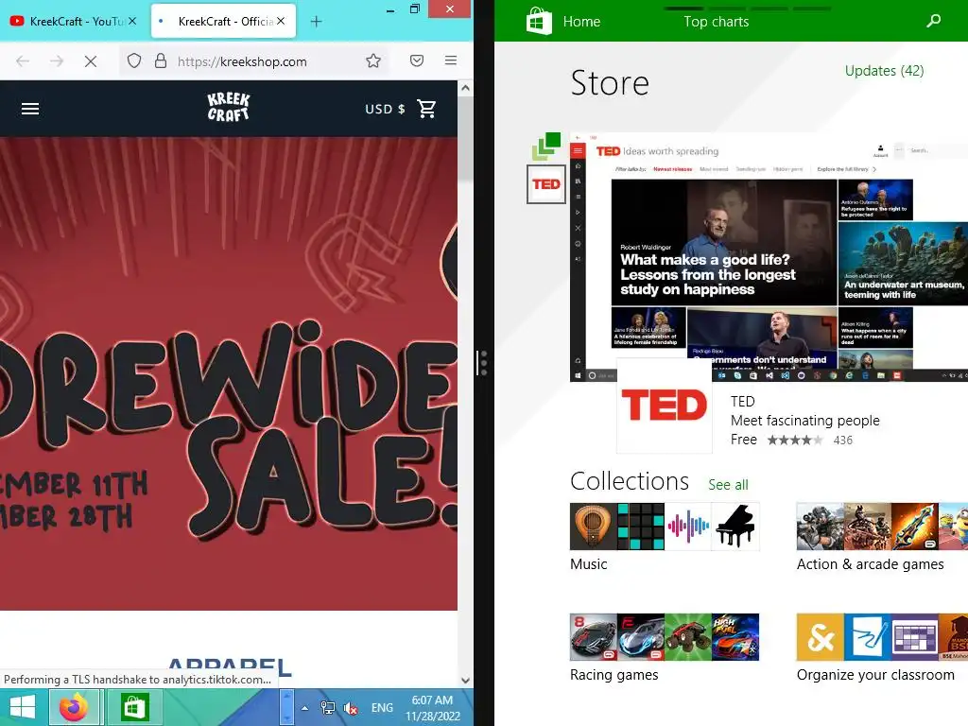Change currency via USD $ selector
Screen dimensions: 968x726
point(385,109)
